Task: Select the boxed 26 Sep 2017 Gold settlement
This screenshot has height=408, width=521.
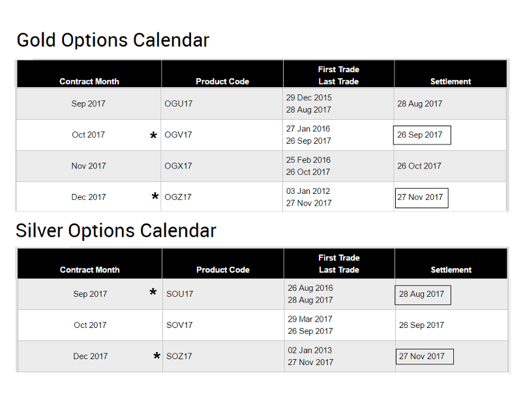Action: (x=421, y=135)
